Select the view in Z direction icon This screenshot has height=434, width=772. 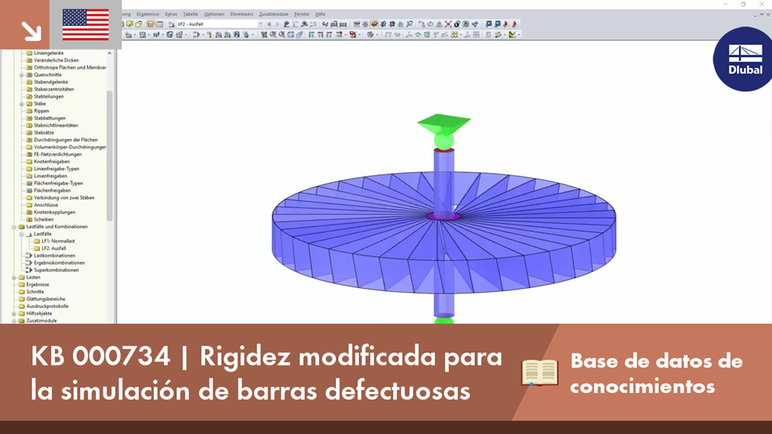(329, 35)
